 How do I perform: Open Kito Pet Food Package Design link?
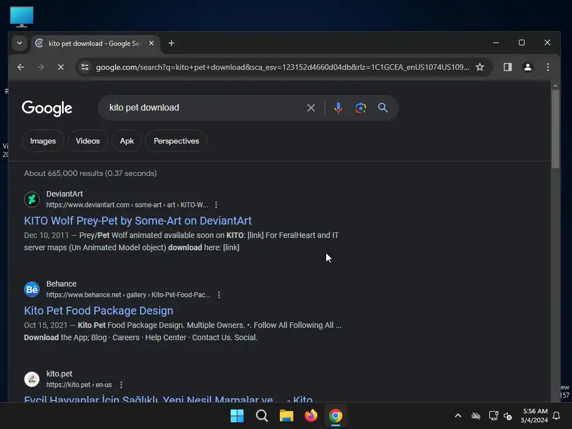click(98, 311)
